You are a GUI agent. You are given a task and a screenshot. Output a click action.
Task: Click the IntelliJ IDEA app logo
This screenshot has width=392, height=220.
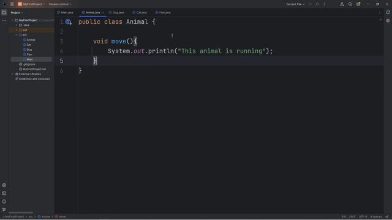point(4,4)
